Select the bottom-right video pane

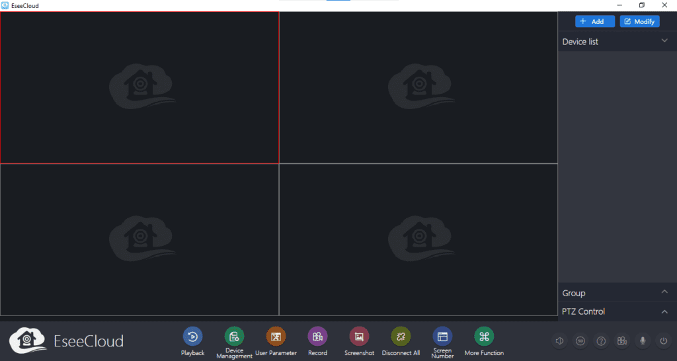(418, 239)
